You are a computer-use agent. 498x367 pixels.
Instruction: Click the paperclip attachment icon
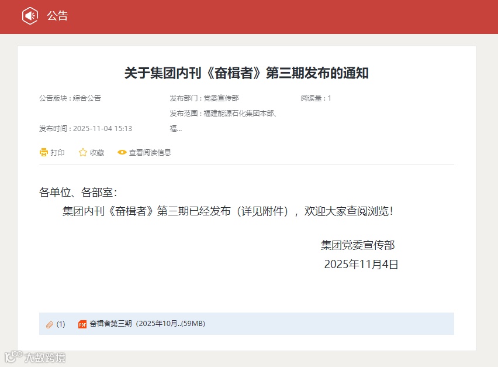(50, 323)
